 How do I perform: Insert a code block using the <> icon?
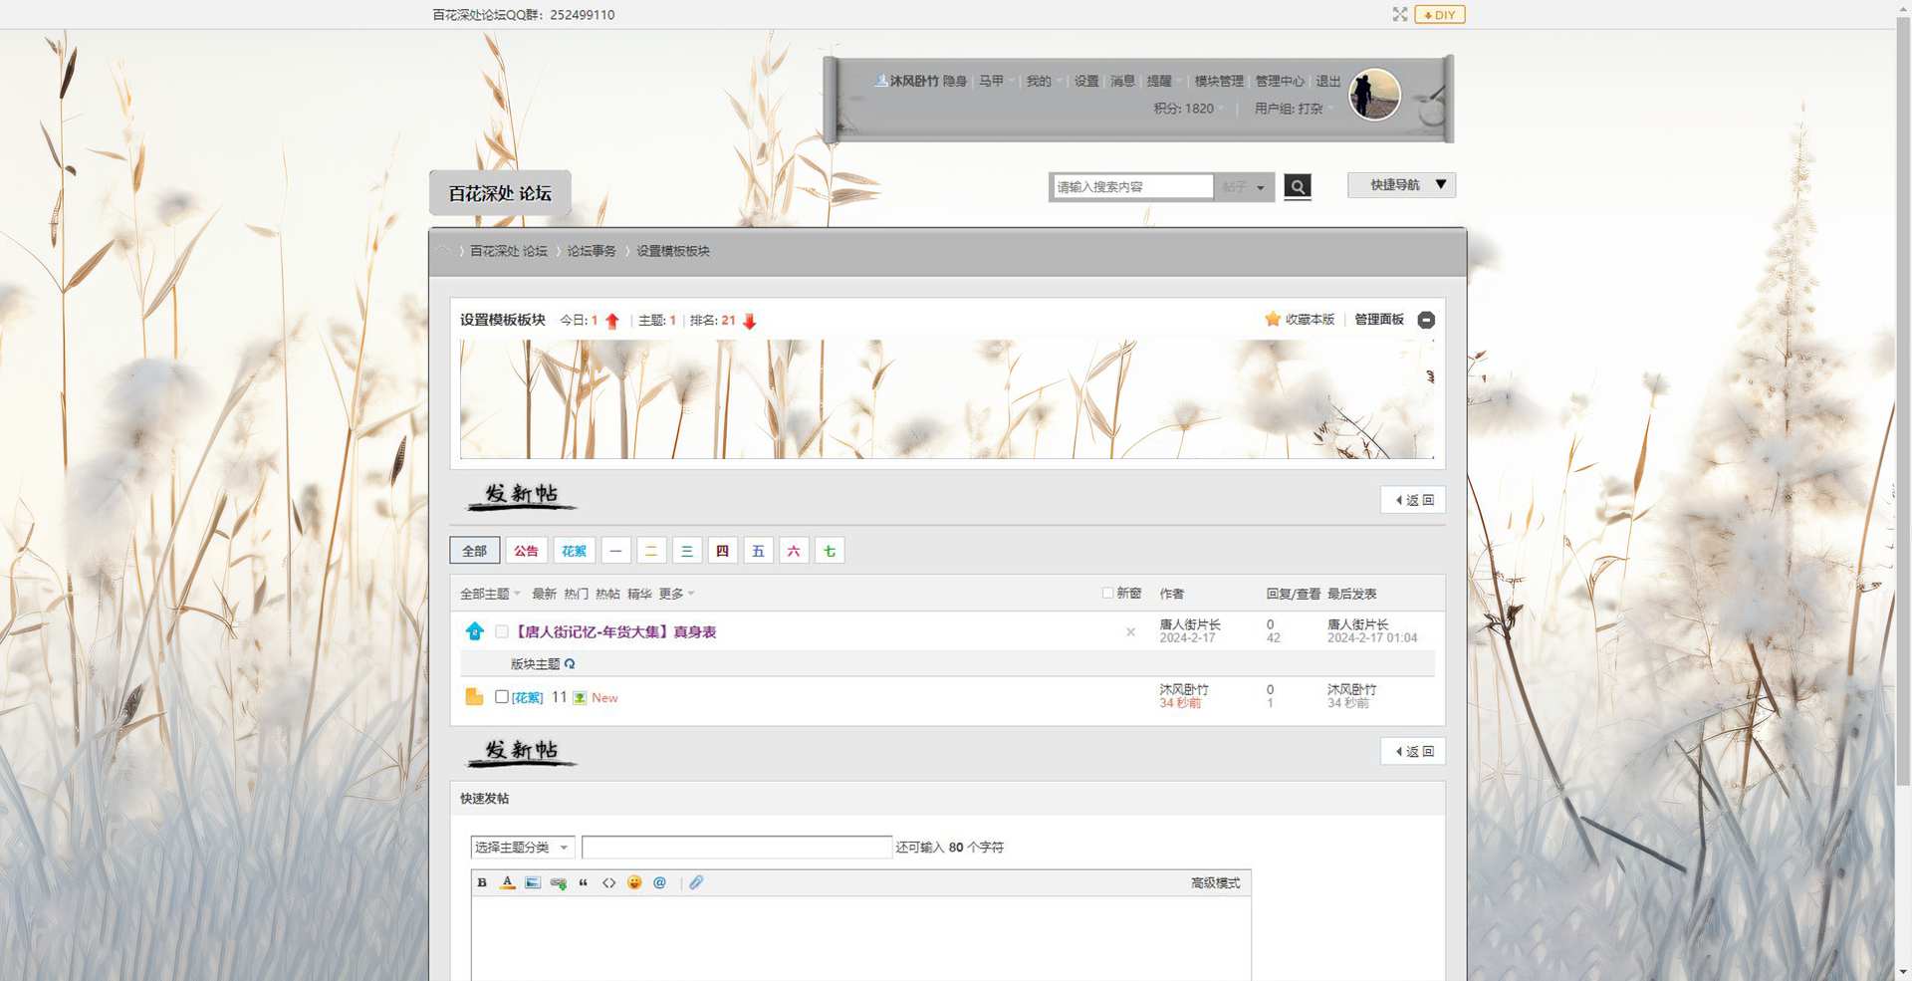608,882
